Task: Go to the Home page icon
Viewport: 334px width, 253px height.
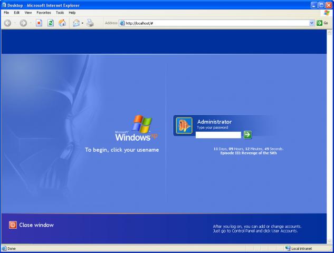Action: coord(62,23)
